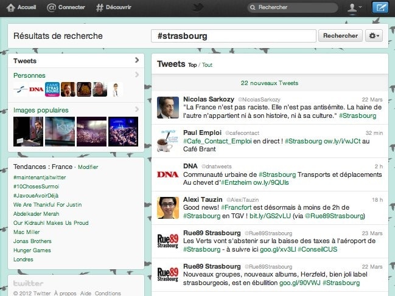
Task: Click the Twitter bird logo in top bar
Action: point(198,7)
